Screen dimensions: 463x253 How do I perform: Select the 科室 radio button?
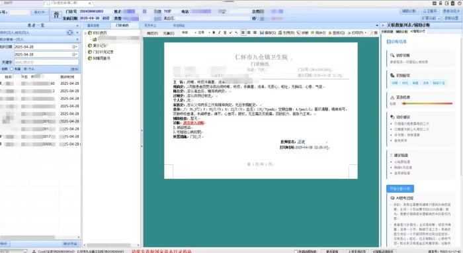point(12,69)
